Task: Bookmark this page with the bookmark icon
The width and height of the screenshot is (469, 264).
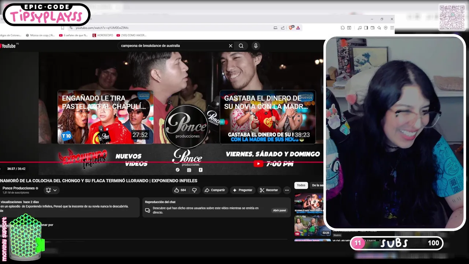Action: (x=63, y=28)
